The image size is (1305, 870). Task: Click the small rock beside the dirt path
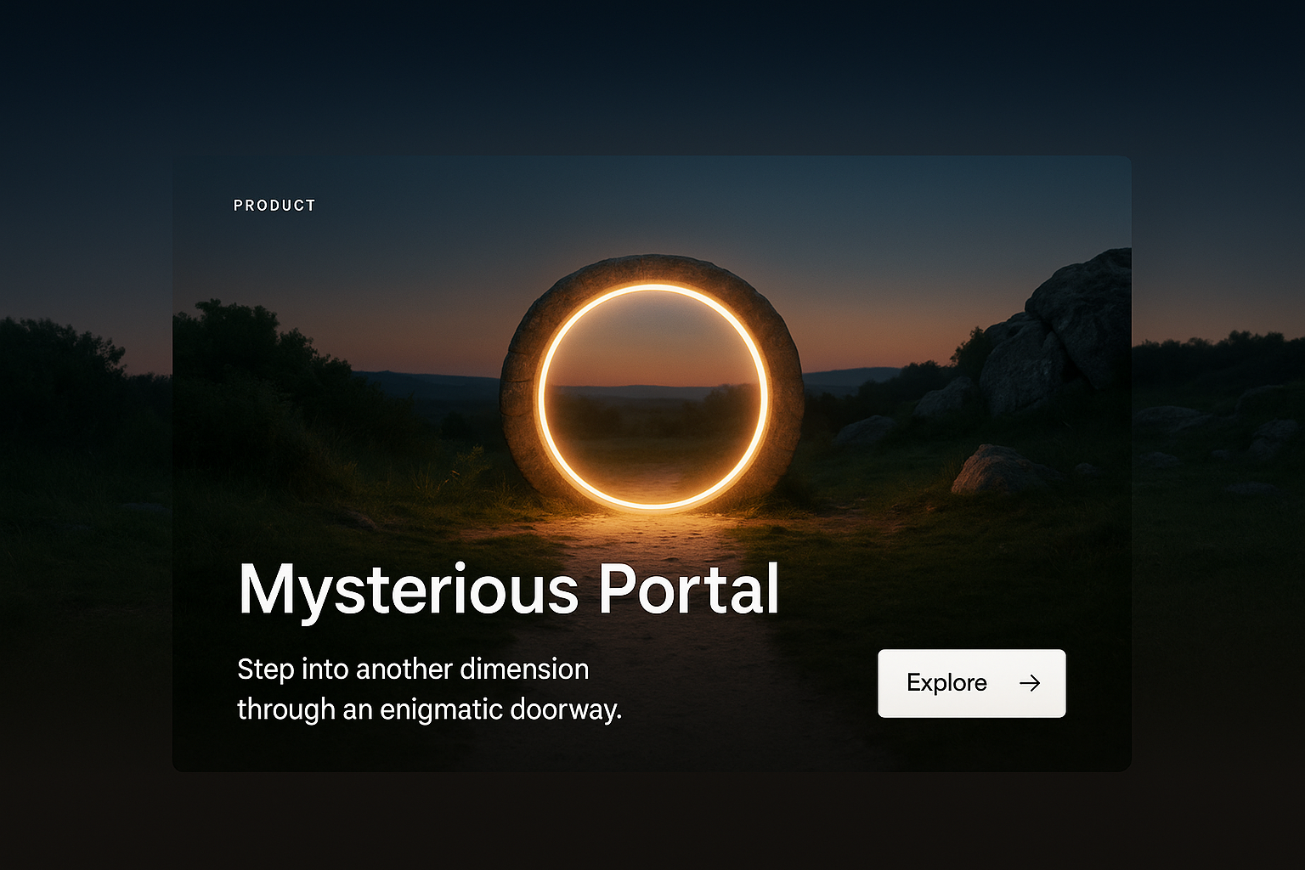[994, 472]
